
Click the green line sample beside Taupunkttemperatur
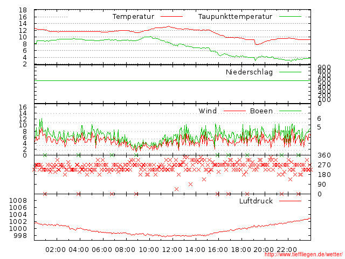click(290, 17)
